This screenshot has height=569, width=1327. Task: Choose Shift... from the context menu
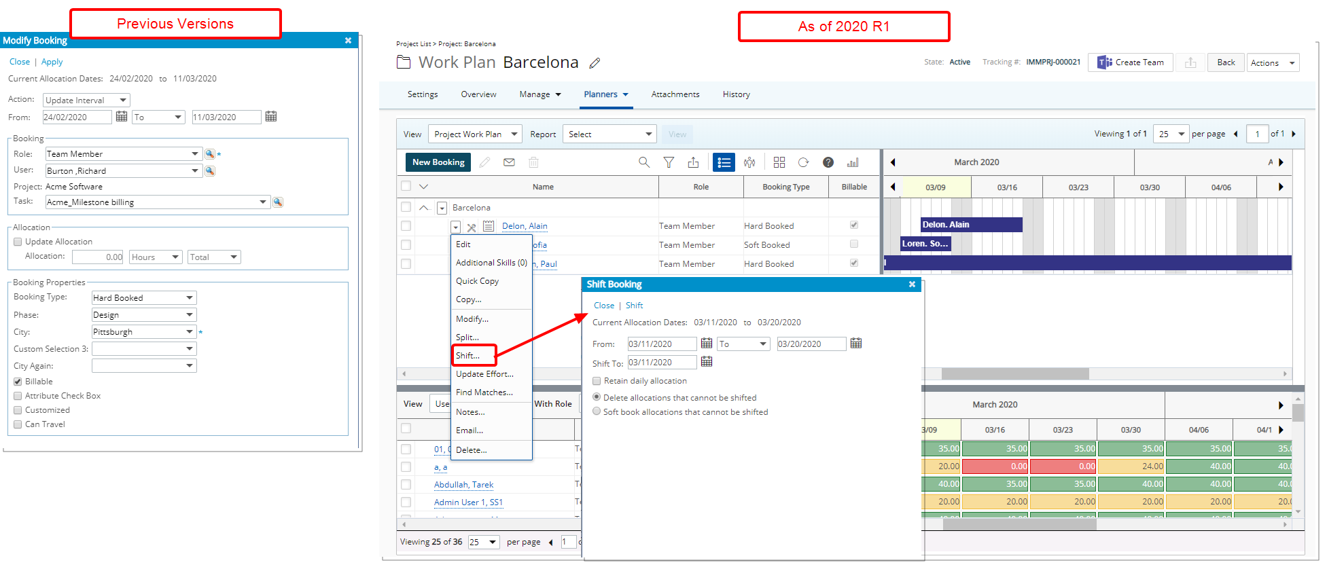pos(467,355)
